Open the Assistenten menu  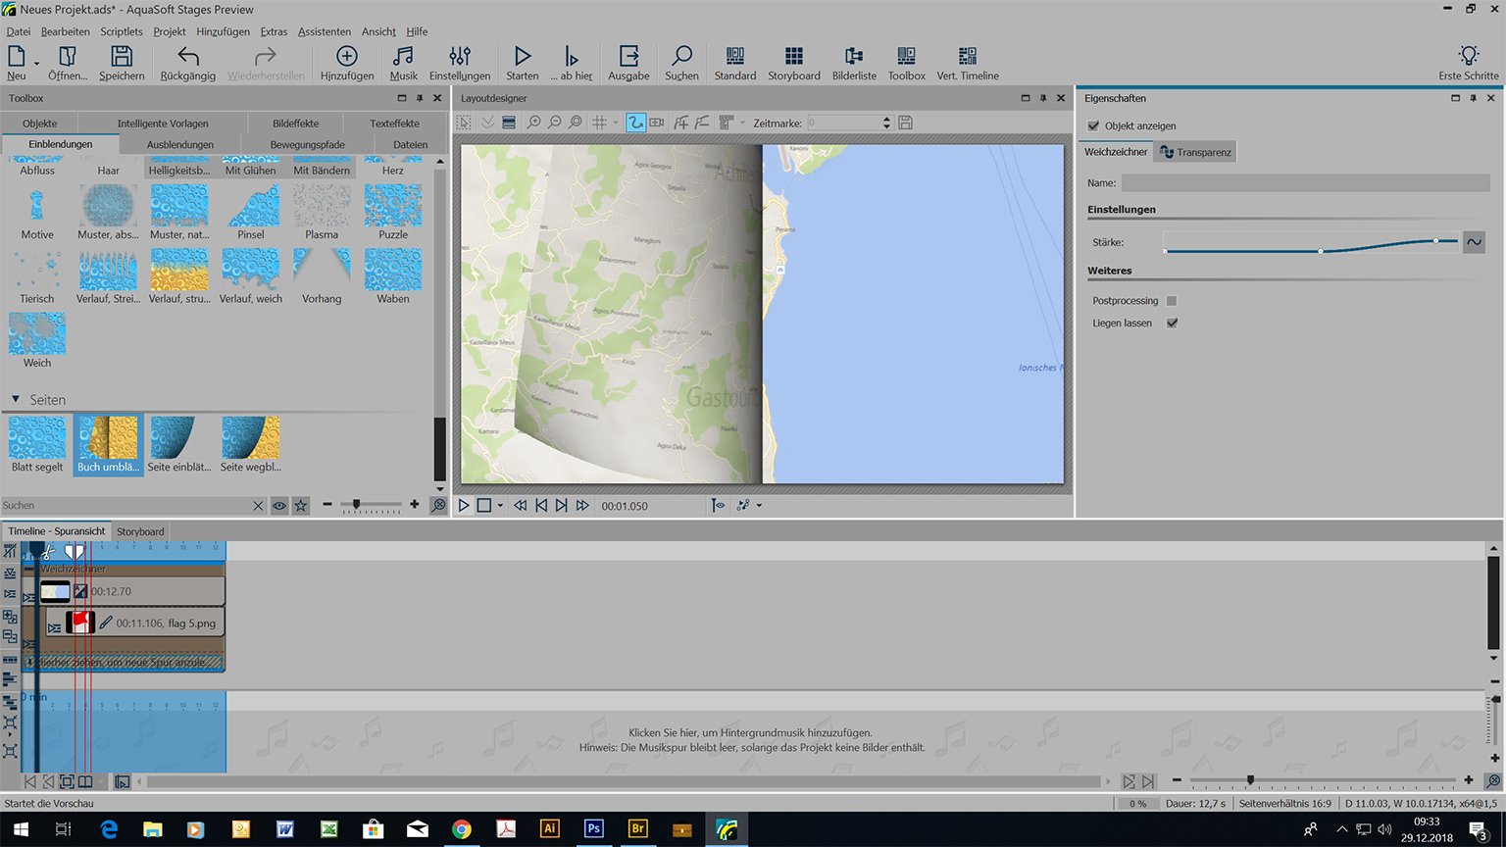[x=324, y=31]
